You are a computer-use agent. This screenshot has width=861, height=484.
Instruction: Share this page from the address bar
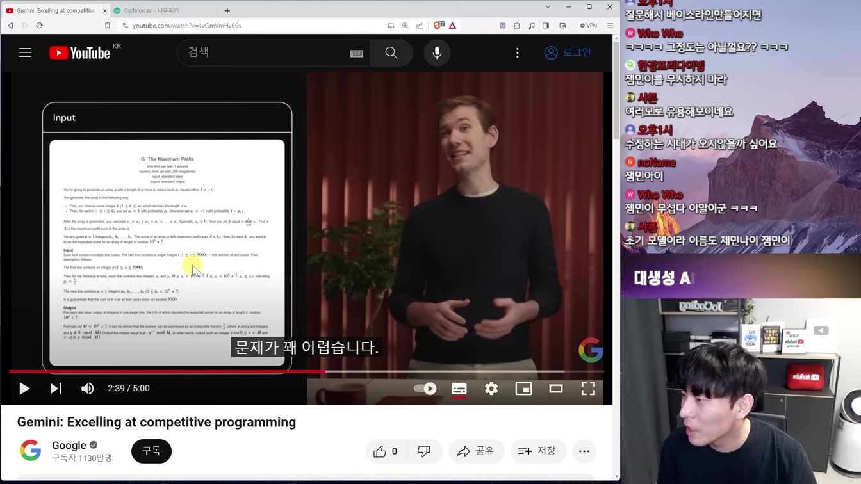(420, 26)
